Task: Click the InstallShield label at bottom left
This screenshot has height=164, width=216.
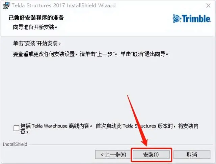Action: click(15, 144)
